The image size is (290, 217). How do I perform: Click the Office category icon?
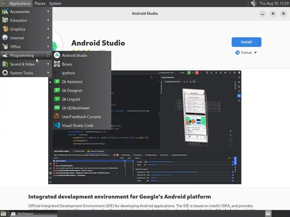click(x=5, y=47)
